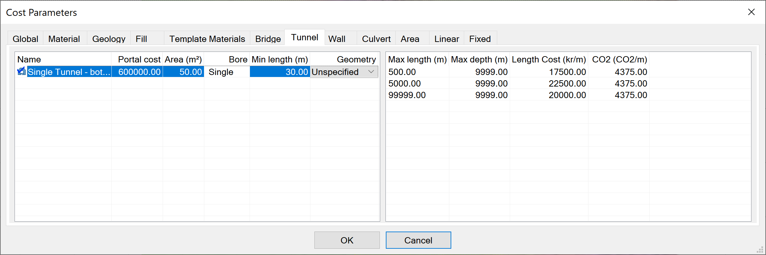Click the Min length value 30.00
The image size is (766, 255).
pos(296,72)
